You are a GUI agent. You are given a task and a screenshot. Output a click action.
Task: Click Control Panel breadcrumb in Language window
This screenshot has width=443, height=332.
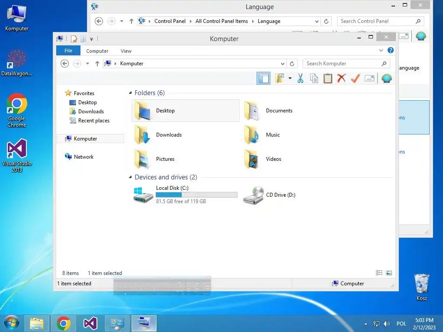pyautogui.click(x=170, y=21)
